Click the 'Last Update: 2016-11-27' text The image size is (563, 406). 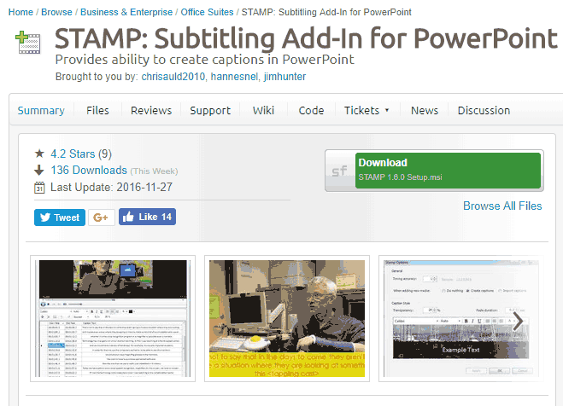[x=111, y=187]
